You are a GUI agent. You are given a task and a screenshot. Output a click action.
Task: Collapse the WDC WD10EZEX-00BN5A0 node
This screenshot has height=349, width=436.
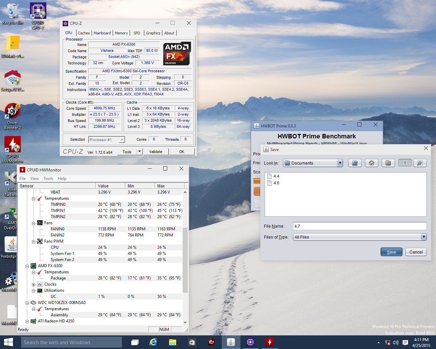(x=27, y=303)
